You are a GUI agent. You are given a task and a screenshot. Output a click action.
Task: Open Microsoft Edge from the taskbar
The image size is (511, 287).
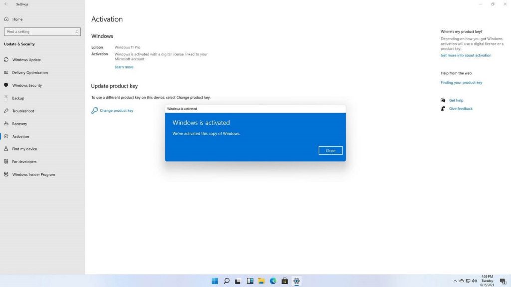[x=273, y=281]
